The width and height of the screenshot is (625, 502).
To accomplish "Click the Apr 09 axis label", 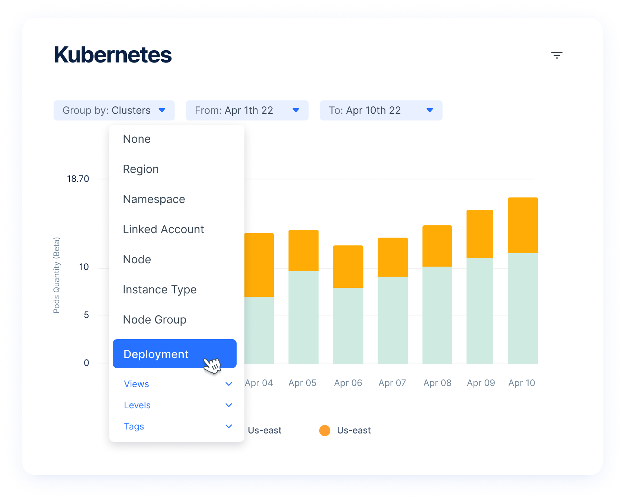I will pos(481,383).
